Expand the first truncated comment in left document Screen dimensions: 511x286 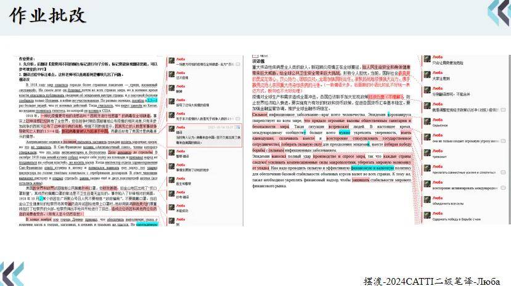point(238,65)
